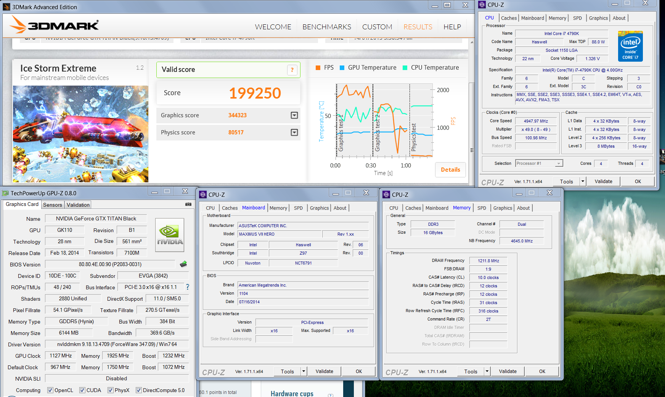Toggle the PhysX checkbox in GPU-Z

110,390
